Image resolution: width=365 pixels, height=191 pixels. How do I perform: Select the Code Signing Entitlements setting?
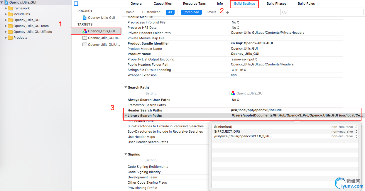pyautogui.click(x=148, y=167)
